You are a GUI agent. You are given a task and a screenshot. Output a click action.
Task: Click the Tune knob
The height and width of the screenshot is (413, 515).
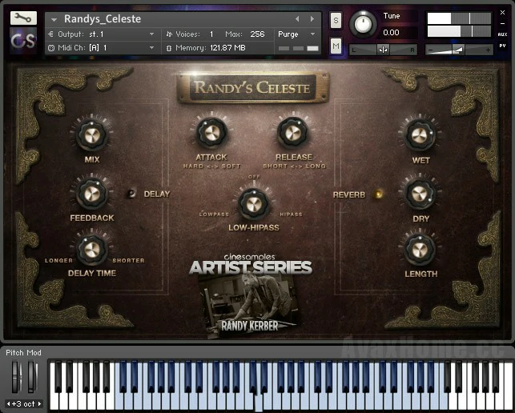pos(363,24)
